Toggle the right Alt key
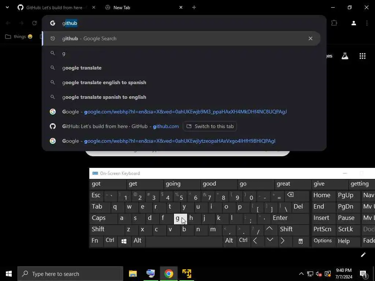Screen dimensions: 375x281 coord(229,241)
